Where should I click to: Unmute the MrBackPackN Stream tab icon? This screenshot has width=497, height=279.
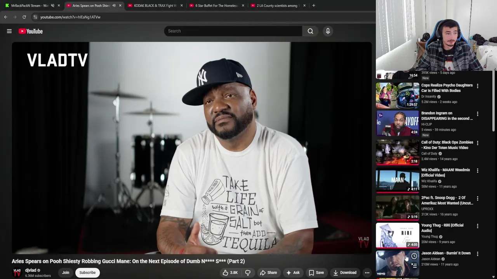pyautogui.click(x=52, y=5)
